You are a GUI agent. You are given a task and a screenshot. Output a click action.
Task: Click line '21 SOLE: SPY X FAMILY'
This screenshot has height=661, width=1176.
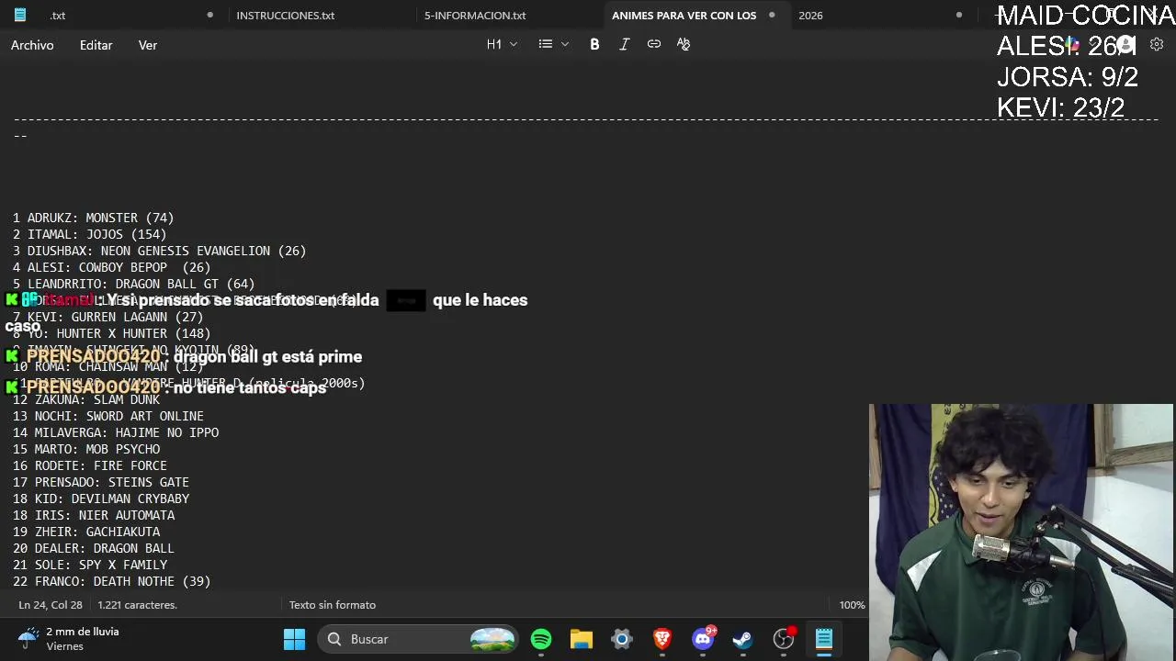coord(89,565)
